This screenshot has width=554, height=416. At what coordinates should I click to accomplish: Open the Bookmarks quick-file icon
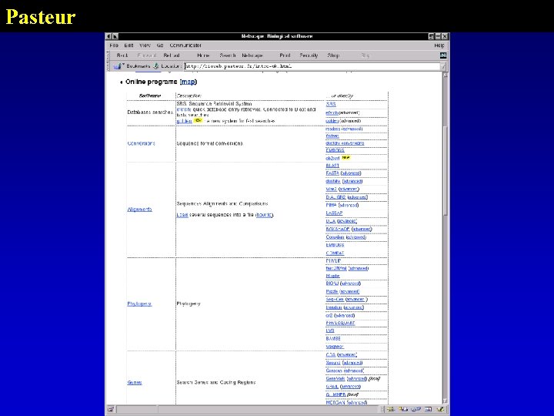(118, 65)
